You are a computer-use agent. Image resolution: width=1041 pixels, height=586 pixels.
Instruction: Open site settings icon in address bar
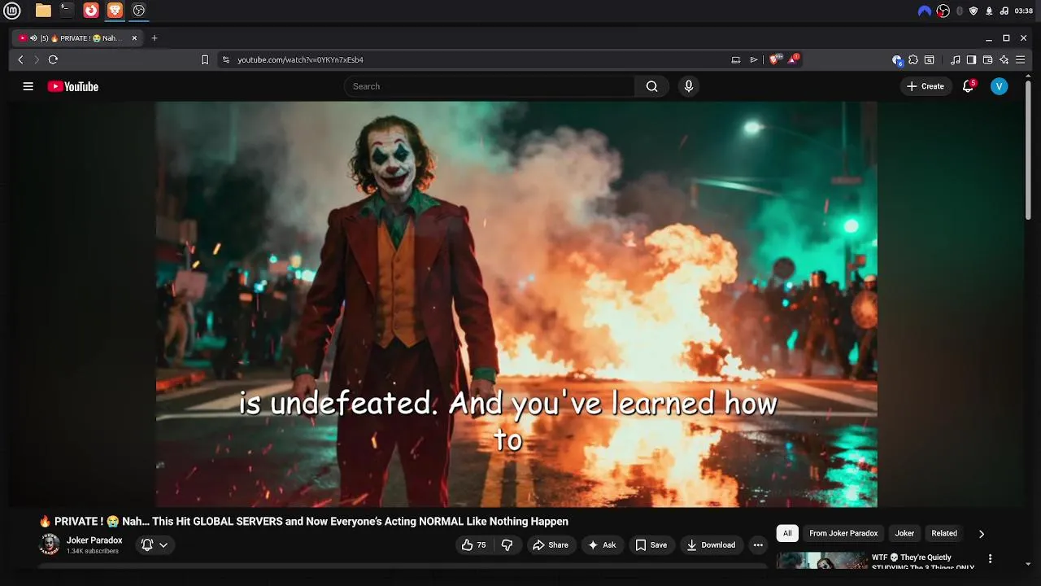point(226,59)
